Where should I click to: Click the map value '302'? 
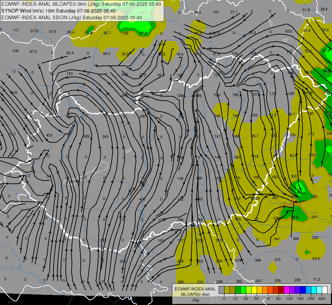(294, 176)
